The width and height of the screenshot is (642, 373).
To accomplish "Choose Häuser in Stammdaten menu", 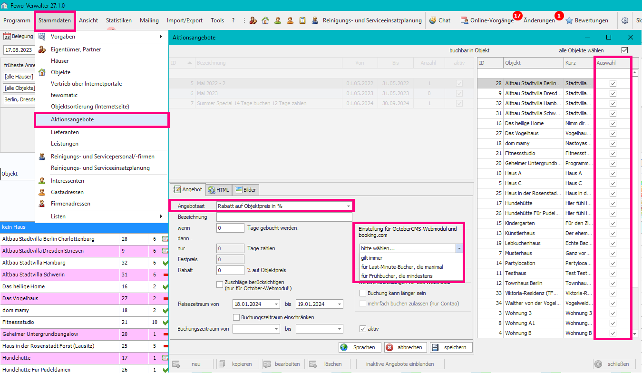I will [x=102, y=61].
